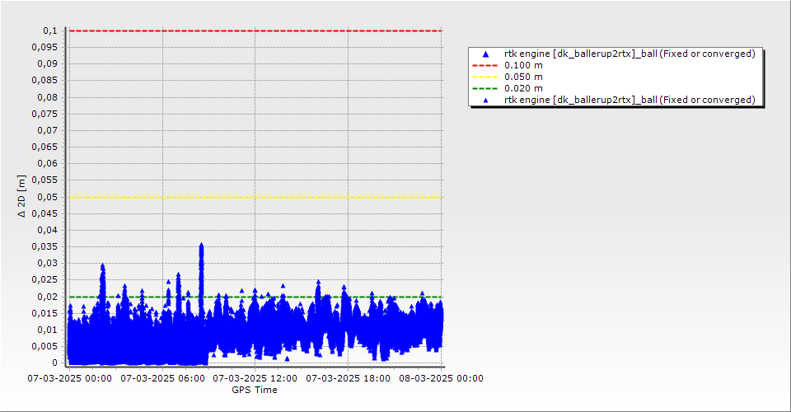Select the 0.100 m legend label

523,65
